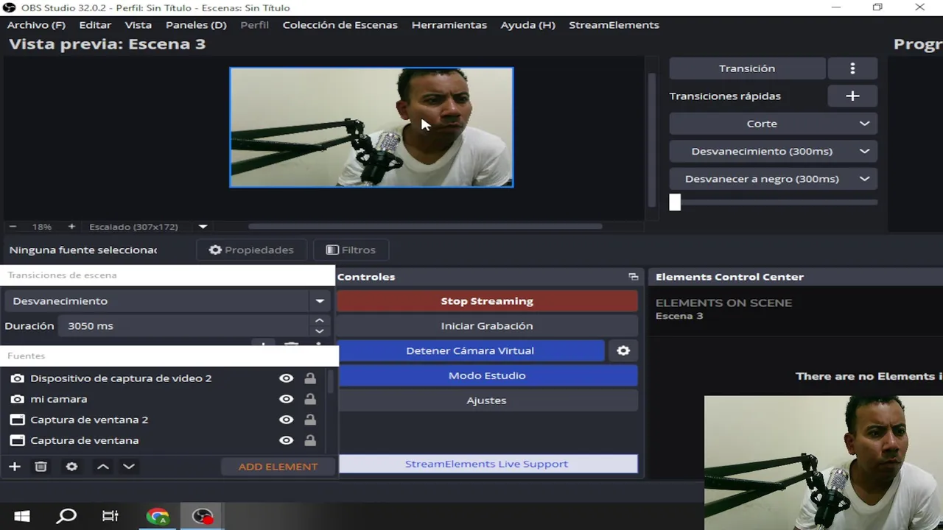Open transition options three-dot menu
Viewport: 943px width, 530px height.
852,68
